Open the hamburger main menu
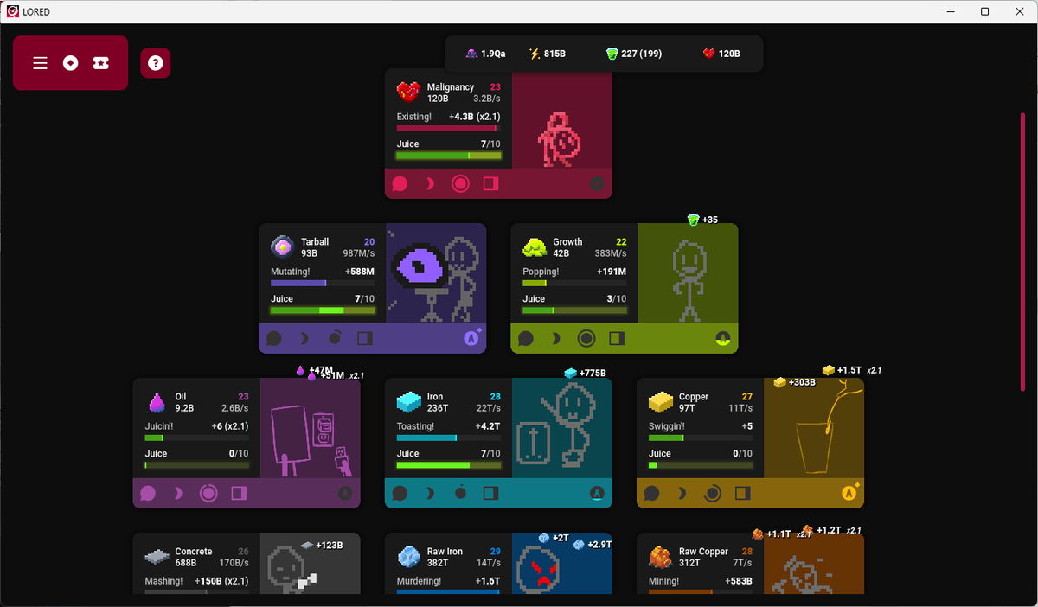1038x607 pixels. click(40, 63)
